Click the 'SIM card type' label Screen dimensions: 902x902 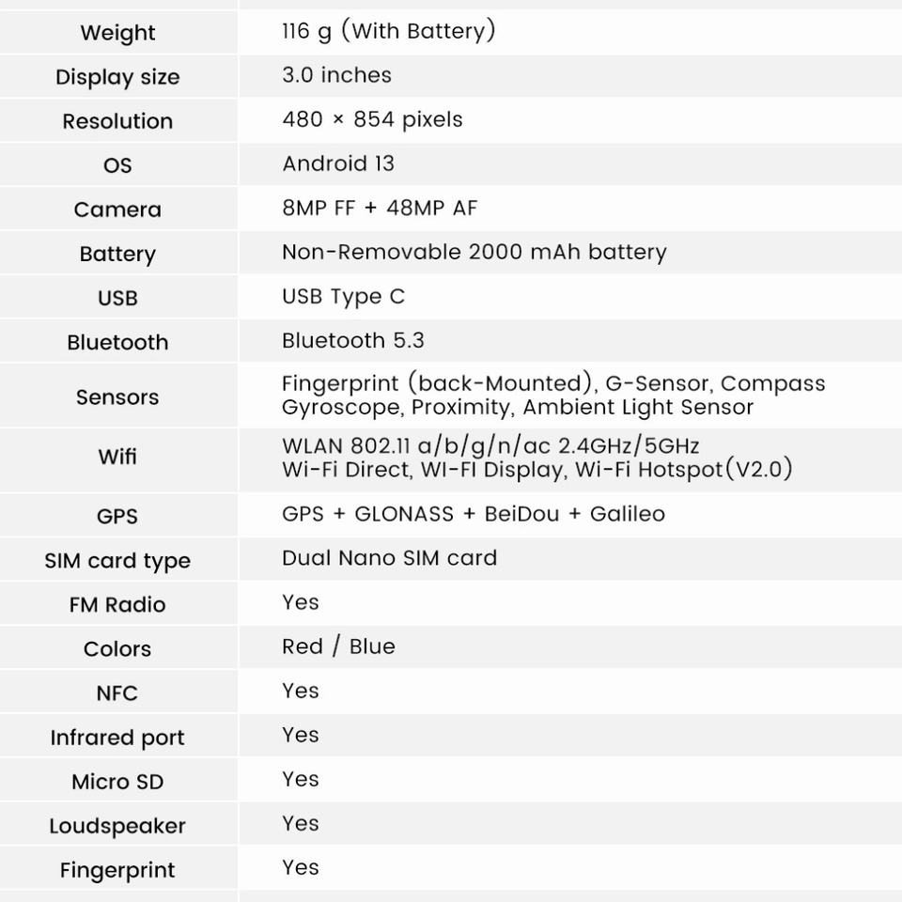117,561
